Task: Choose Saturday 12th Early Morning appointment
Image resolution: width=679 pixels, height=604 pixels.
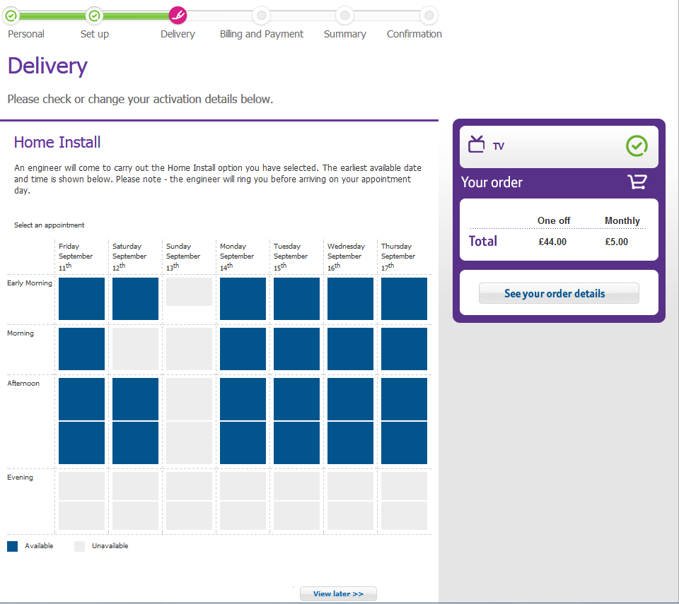Action: [x=135, y=299]
